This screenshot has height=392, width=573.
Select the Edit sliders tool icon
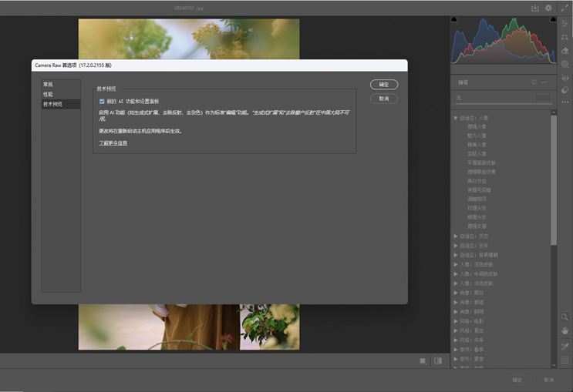565,23
